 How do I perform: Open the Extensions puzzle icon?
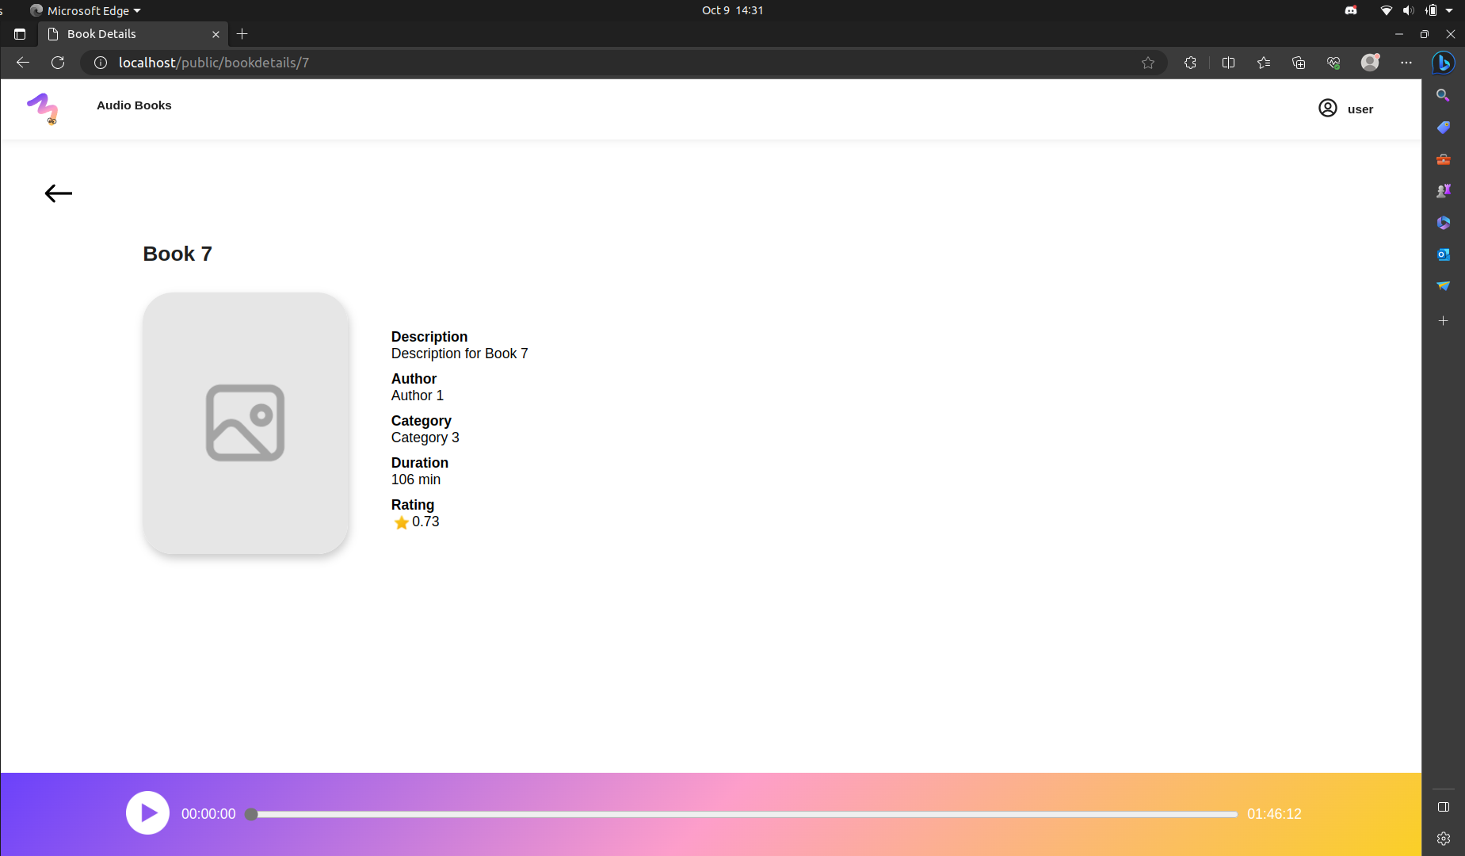[x=1190, y=63]
